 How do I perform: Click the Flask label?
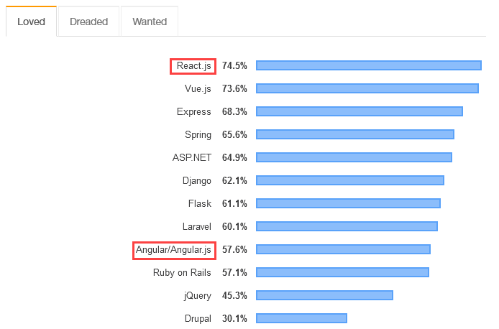click(x=199, y=203)
